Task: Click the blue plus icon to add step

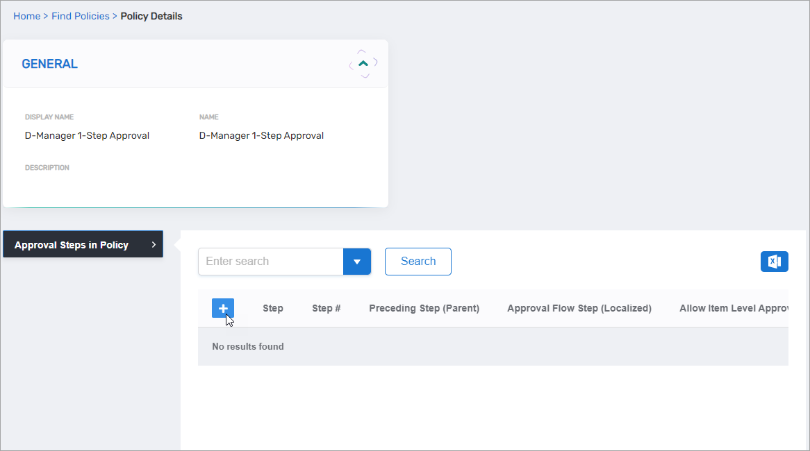Action: tap(223, 308)
